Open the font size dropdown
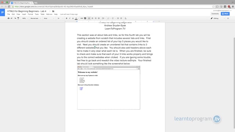235x132 pixels. coord(60,18)
